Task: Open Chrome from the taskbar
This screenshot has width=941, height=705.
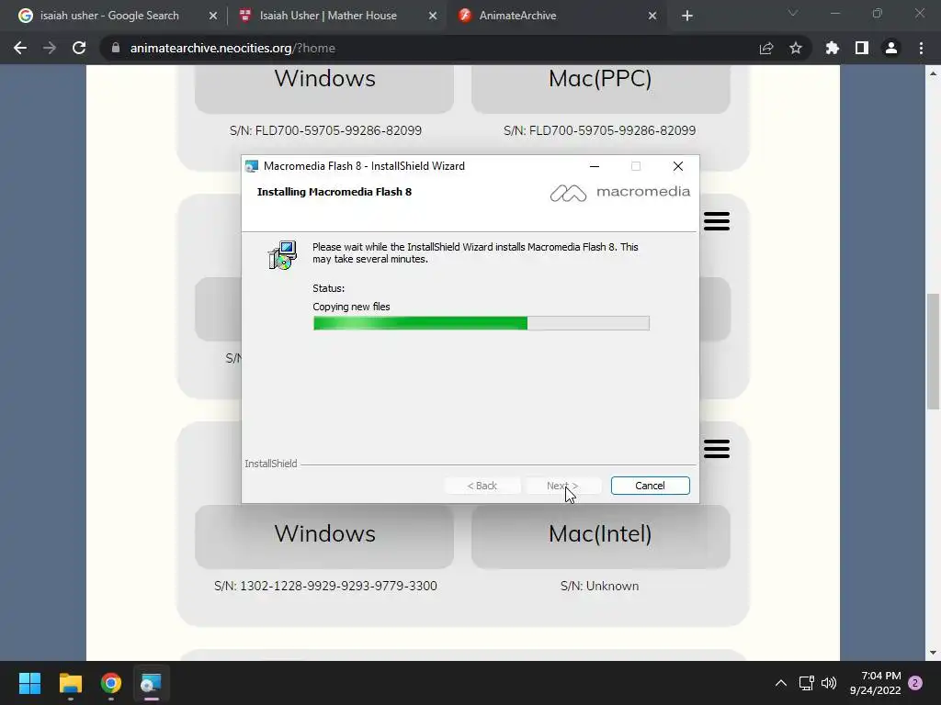Action: click(111, 683)
